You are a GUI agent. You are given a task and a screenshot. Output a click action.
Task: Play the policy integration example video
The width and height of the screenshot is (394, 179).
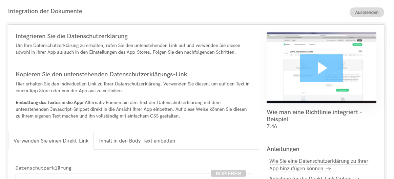click(322, 68)
